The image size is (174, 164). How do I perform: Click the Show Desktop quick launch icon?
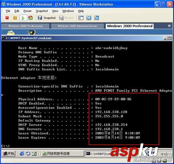34,154
